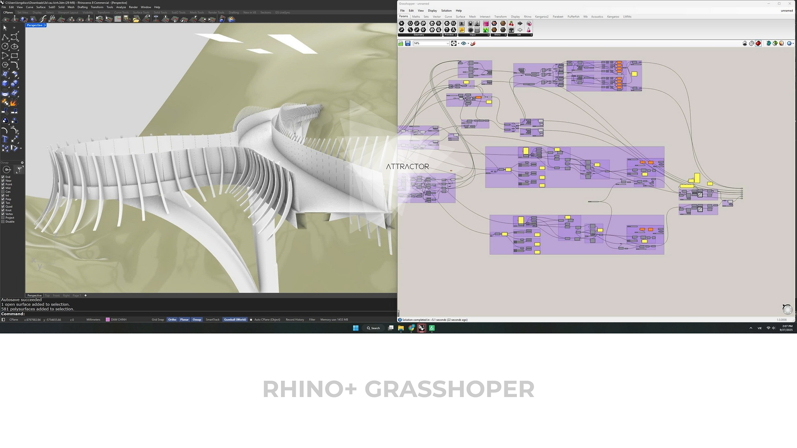Toggle the Point osnap checkbox

pyautogui.click(x=3, y=184)
